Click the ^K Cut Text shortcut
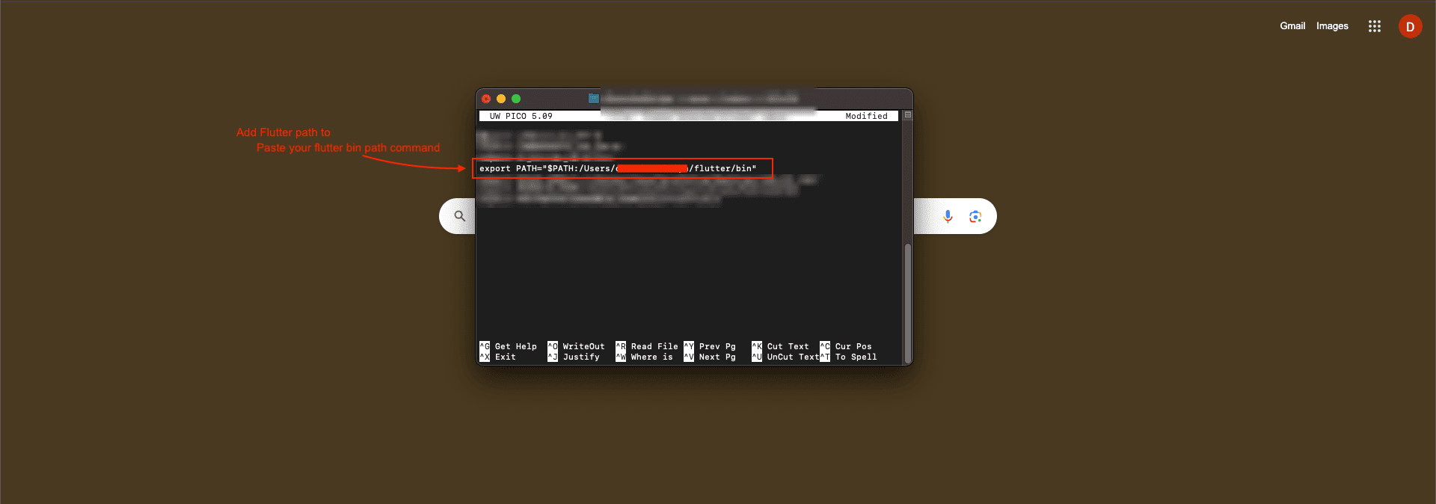Image resolution: width=1436 pixels, height=504 pixels. (780, 346)
